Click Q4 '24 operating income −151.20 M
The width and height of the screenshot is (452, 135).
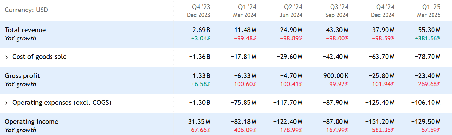click(380, 122)
